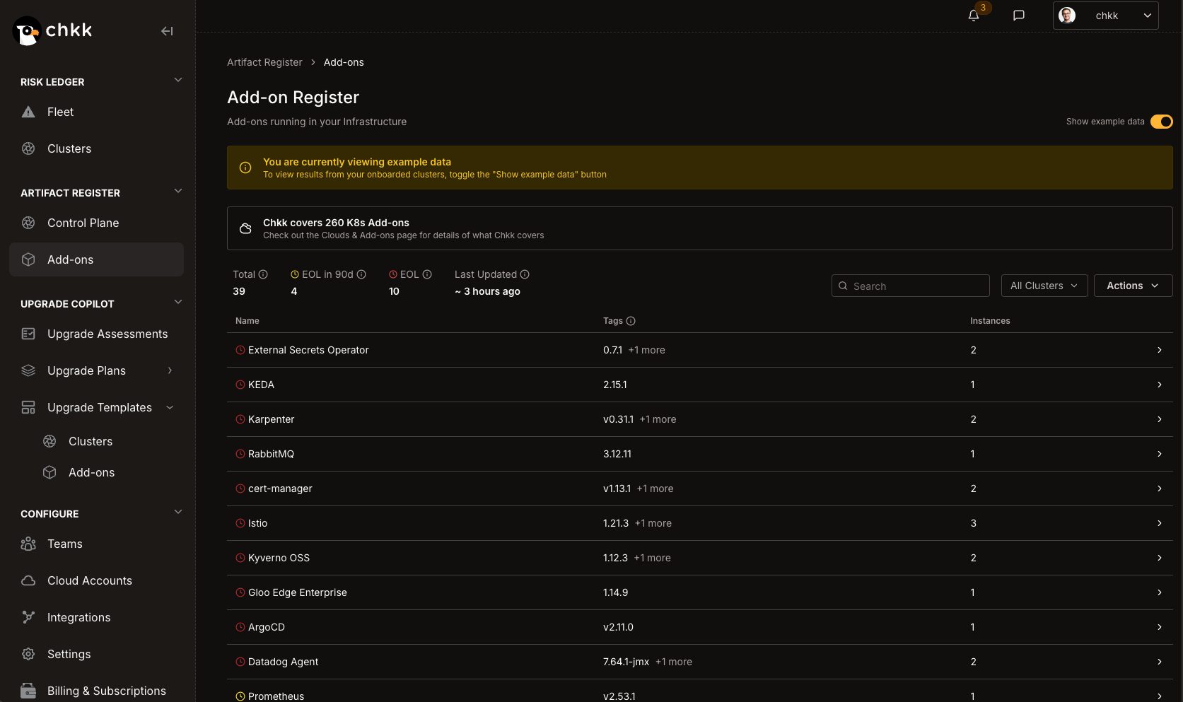The image size is (1183, 702).
Task: Collapse the Configure section
Action: pos(178,512)
